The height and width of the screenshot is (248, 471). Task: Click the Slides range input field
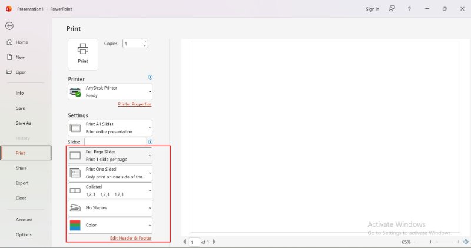pos(115,141)
